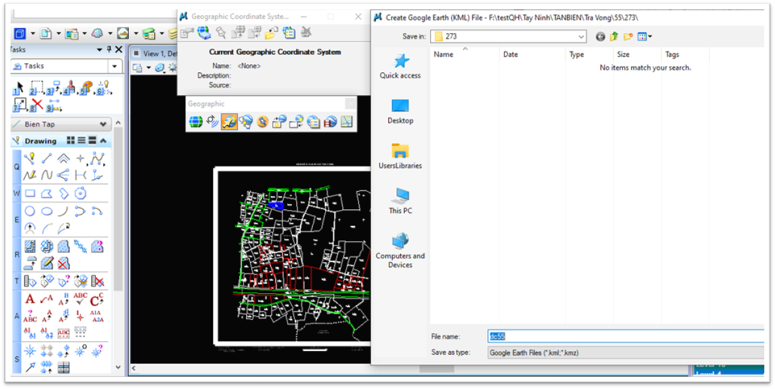The width and height of the screenshot is (775, 389).
Task: Open the Tasks dropdown list
Action: coord(115,66)
